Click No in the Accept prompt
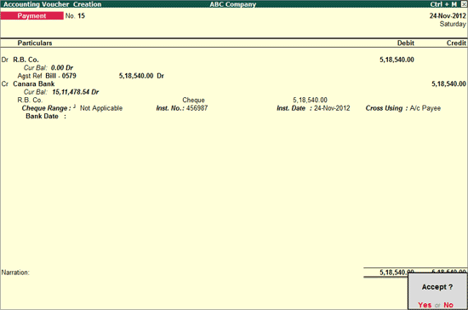 pyautogui.click(x=448, y=305)
